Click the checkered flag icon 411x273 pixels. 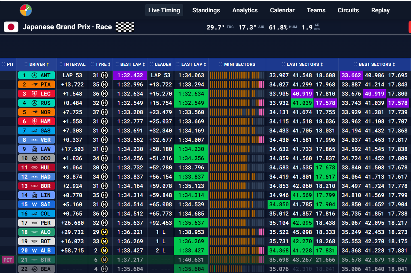pyautogui.click(x=125, y=27)
